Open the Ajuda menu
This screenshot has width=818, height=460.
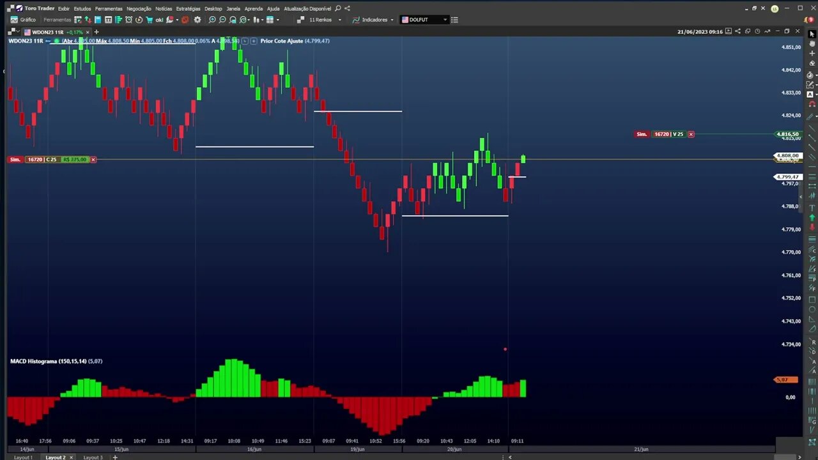[x=273, y=8]
